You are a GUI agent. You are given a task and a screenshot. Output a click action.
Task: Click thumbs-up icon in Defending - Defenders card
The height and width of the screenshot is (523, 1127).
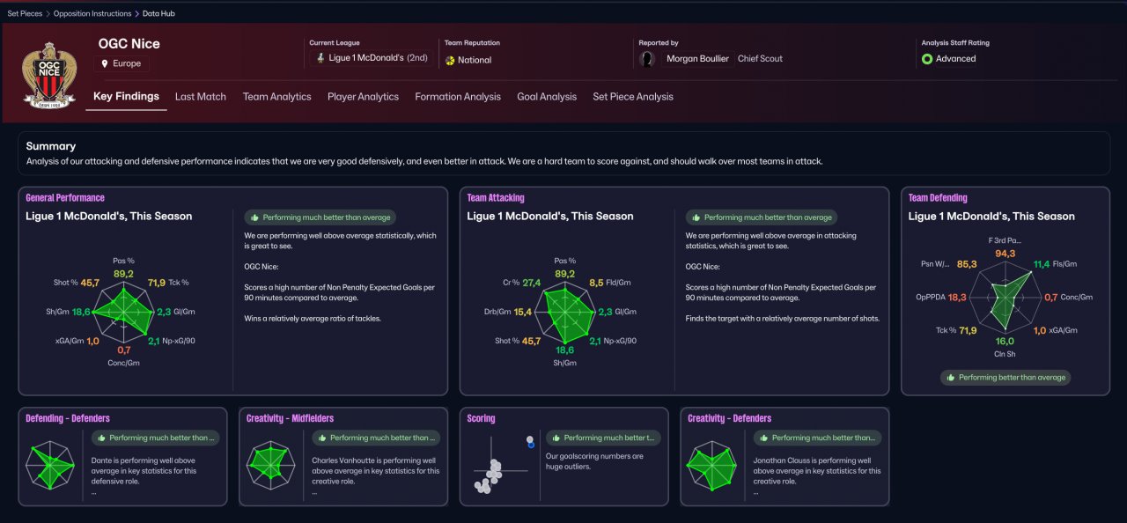click(102, 438)
